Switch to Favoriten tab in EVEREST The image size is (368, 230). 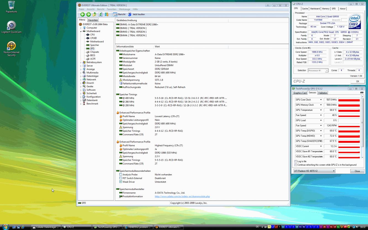click(93, 20)
